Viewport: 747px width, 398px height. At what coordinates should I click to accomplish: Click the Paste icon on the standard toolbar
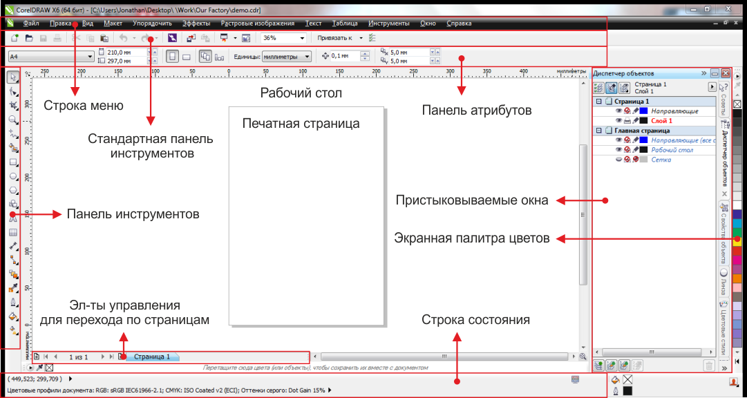pos(104,38)
